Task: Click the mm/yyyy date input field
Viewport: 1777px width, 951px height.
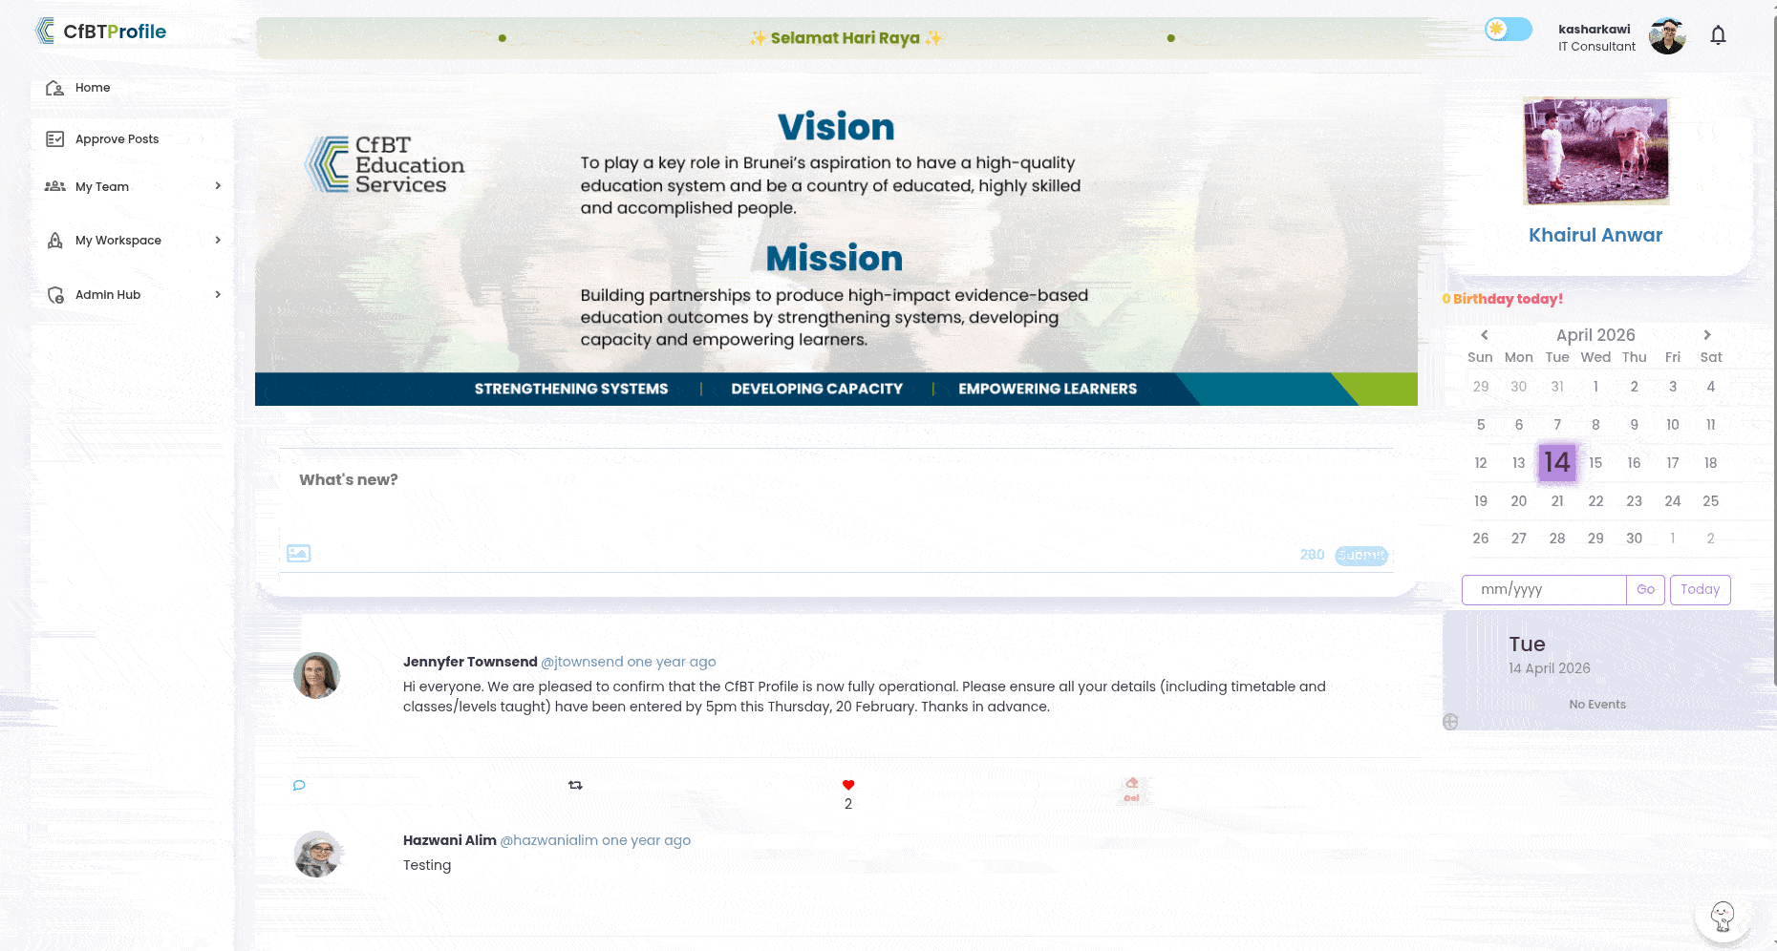Action: pos(1543,589)
